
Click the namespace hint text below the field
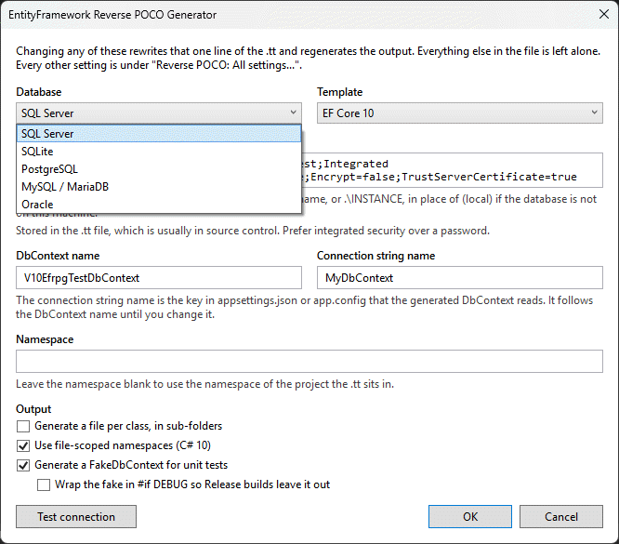point(204,384)
